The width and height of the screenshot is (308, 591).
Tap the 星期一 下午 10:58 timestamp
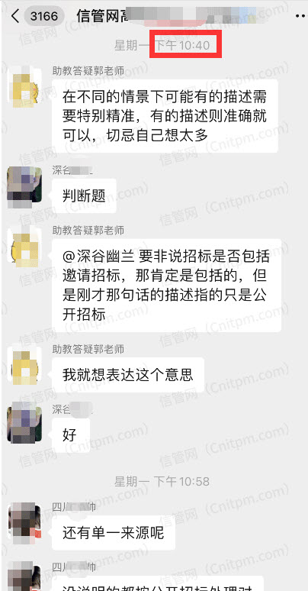pyautogui.click(x=162, y=481)
